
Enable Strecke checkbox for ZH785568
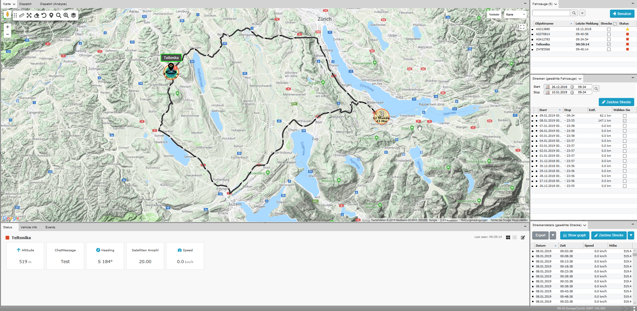(x=609, y=49)
